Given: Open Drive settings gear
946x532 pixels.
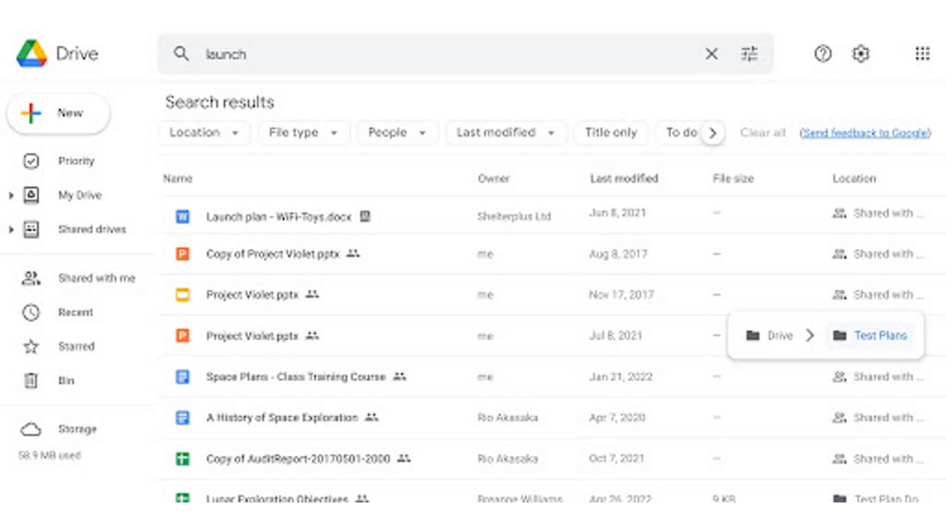Looking at the screenshot, I should [x=860, y=53].
